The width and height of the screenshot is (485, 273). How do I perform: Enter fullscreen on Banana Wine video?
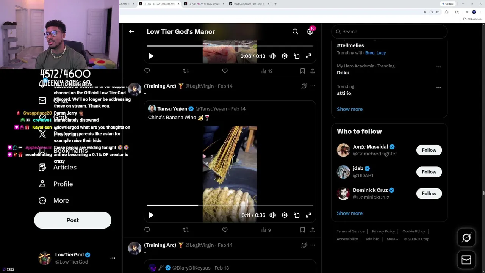tap(308, 215)
